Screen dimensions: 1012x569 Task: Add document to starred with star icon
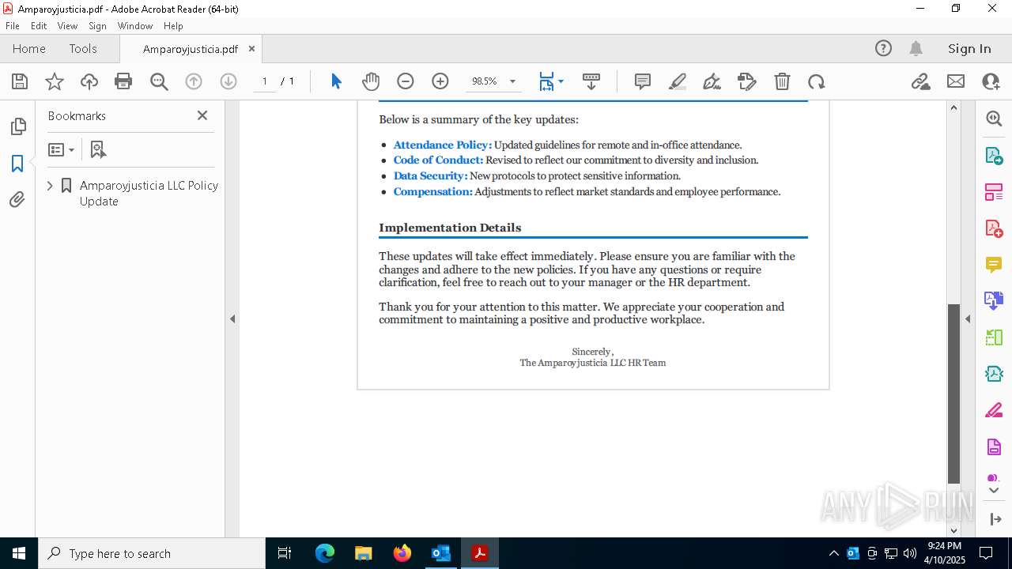click(55, 81)
